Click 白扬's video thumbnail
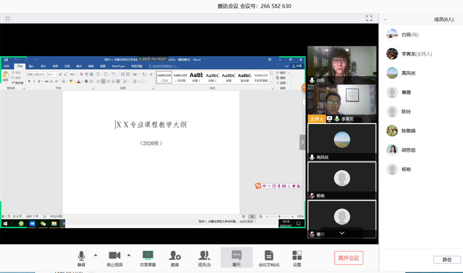This screenshot has width=463, height=273. [x=342, y=65]
